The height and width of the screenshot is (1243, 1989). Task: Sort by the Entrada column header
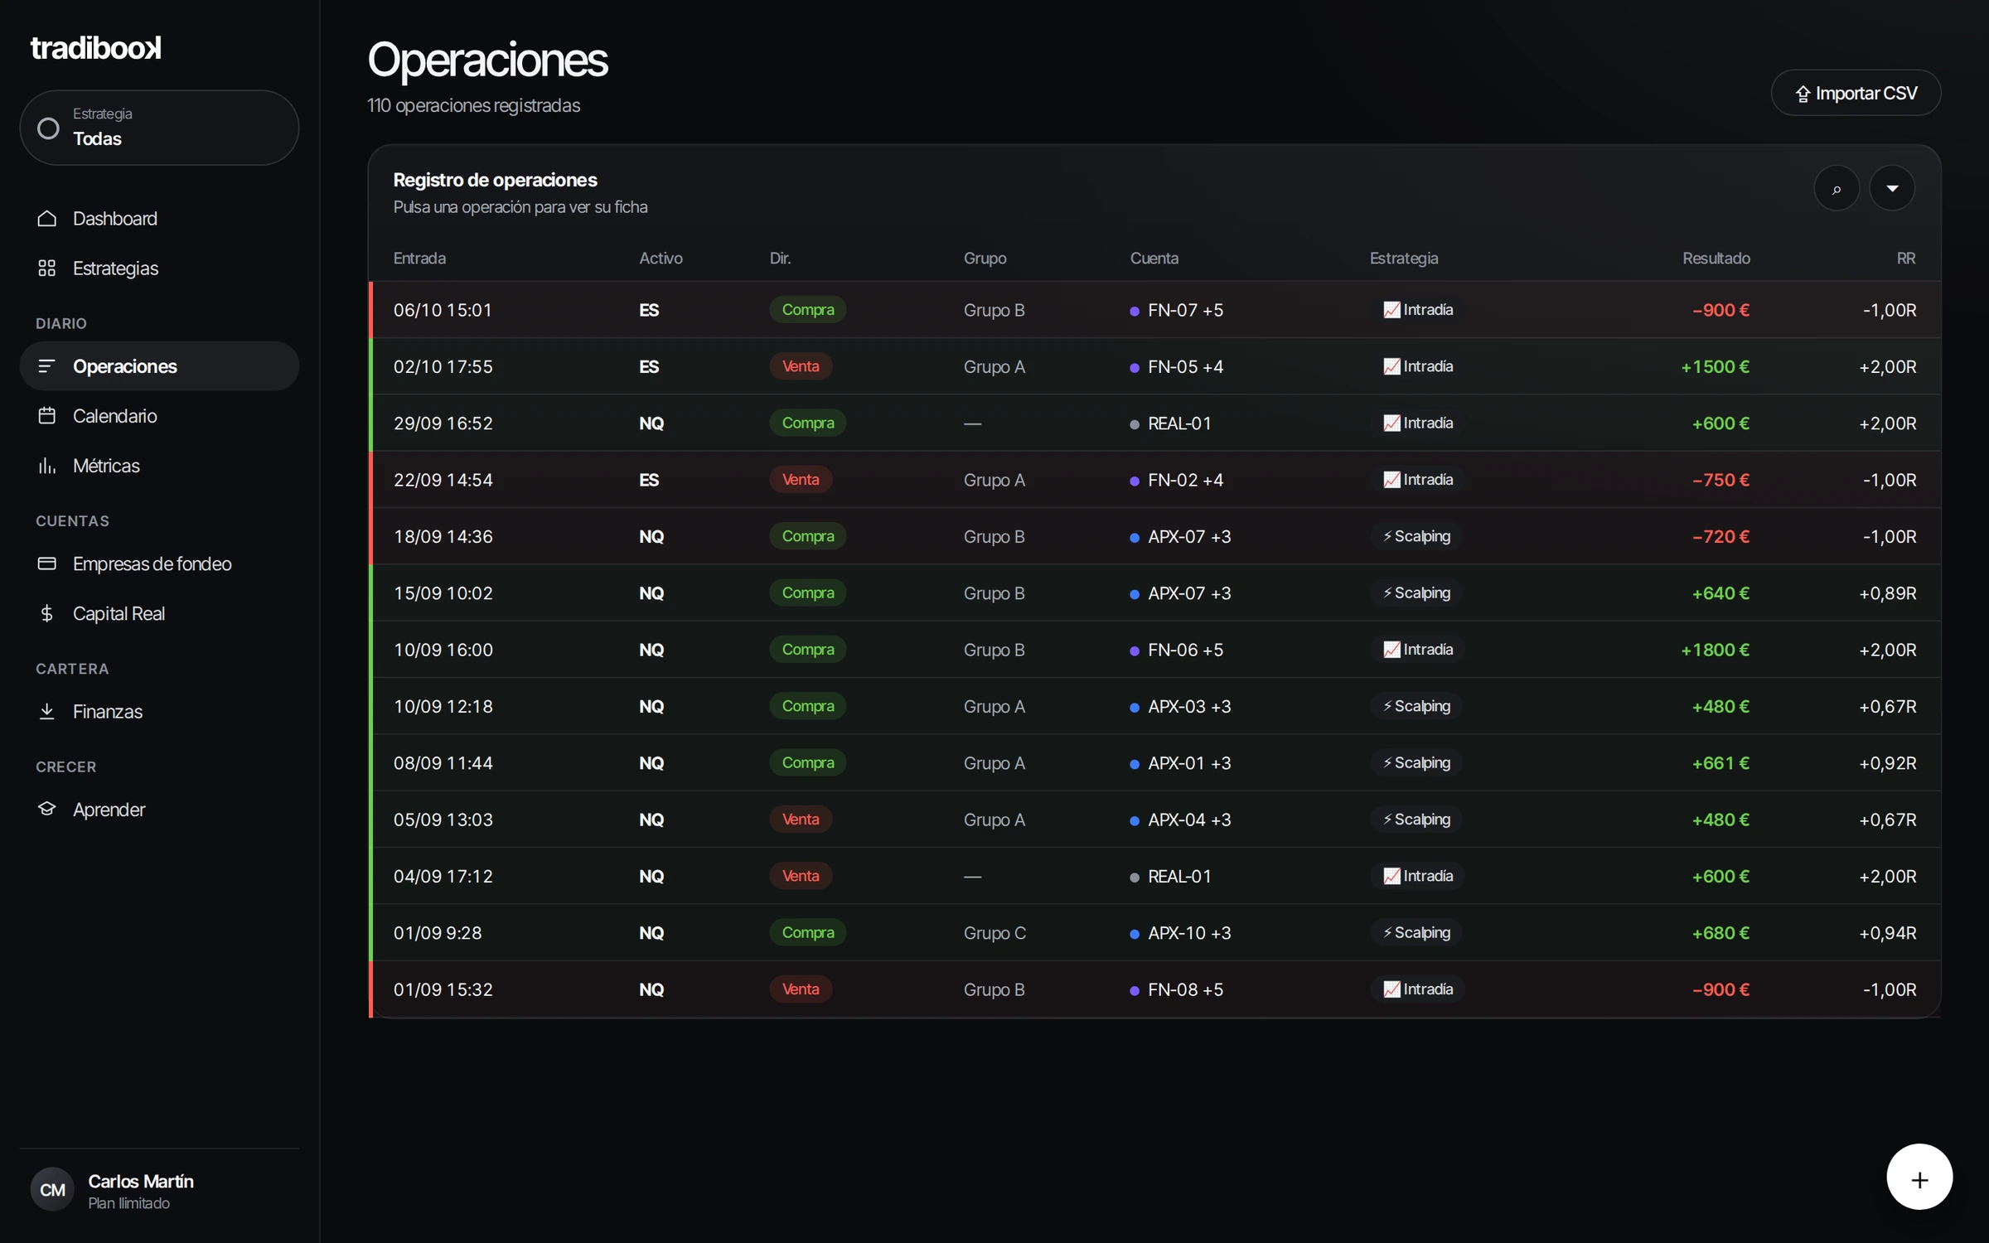coord(419,258)
